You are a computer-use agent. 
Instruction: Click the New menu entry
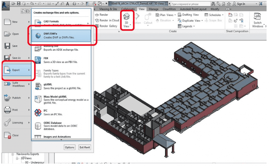[x=17, y=22]
